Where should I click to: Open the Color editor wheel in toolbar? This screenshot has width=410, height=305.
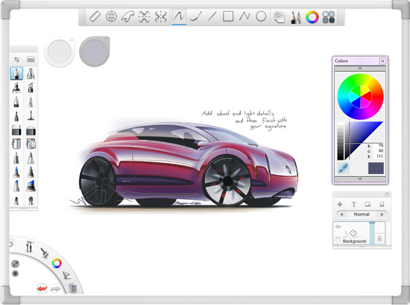[x=312, y=17]
